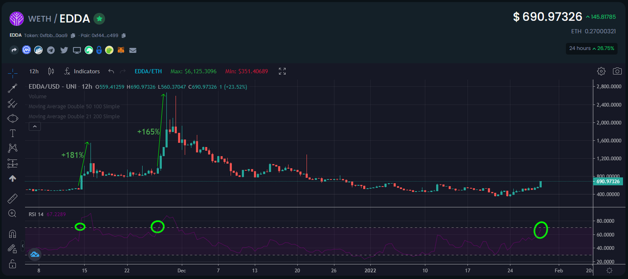Click the Min: $351.40689 value
This screenshot has height=279, width=628.
pyautogui.click(x=246, y=71)
